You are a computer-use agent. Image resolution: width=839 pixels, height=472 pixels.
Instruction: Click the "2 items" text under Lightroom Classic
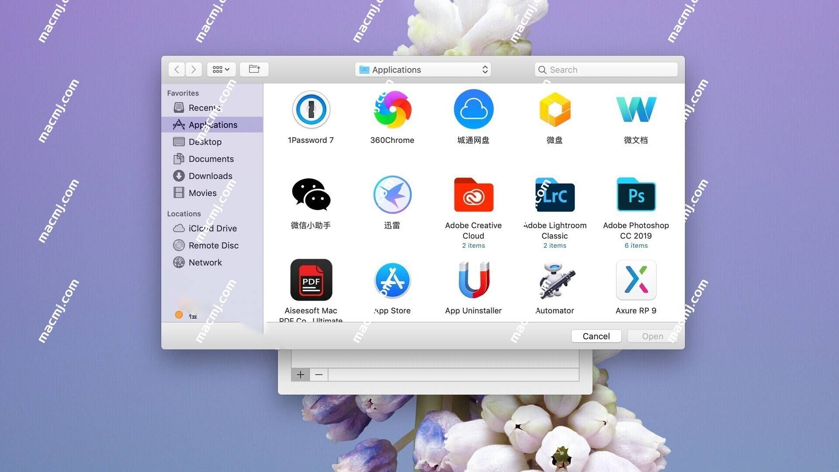[x=555, y=246]
